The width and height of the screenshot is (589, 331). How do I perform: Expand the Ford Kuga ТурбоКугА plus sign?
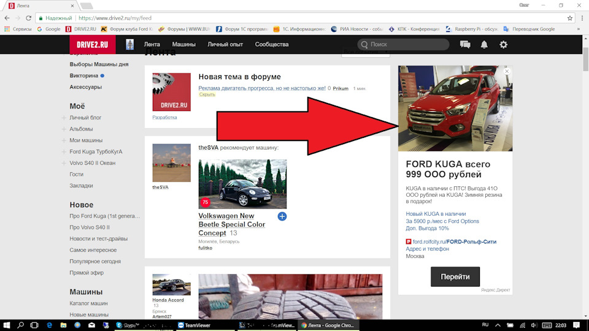pos(64,152)
